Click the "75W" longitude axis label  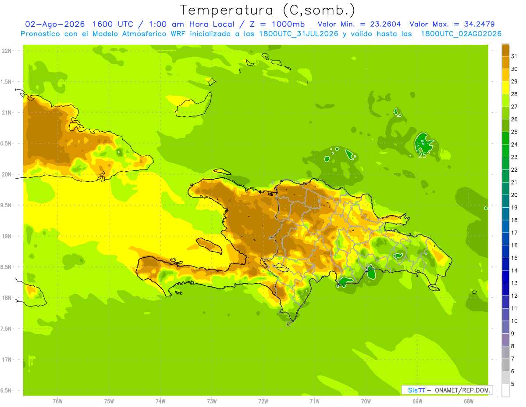[x=109, y=401]
